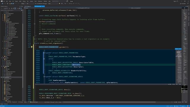The height and width of the screenshot is (107, 190).
Task: Collapse the typedef struct D3D12_ROOT_PARAMETER1 block in peek view
Action: click(44, 53)
